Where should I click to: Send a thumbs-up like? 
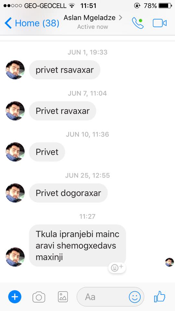click(x=160, y=296)
